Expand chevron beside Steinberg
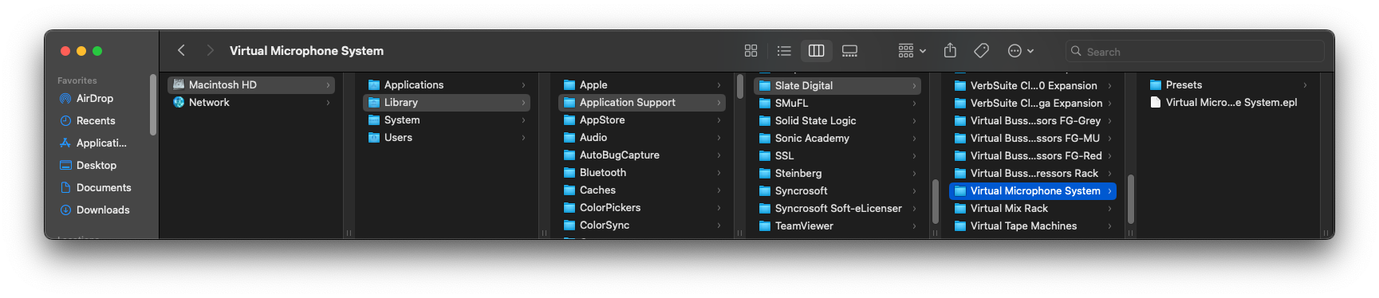The width and height of the screenshot is (1379, 298). [914, 173]
